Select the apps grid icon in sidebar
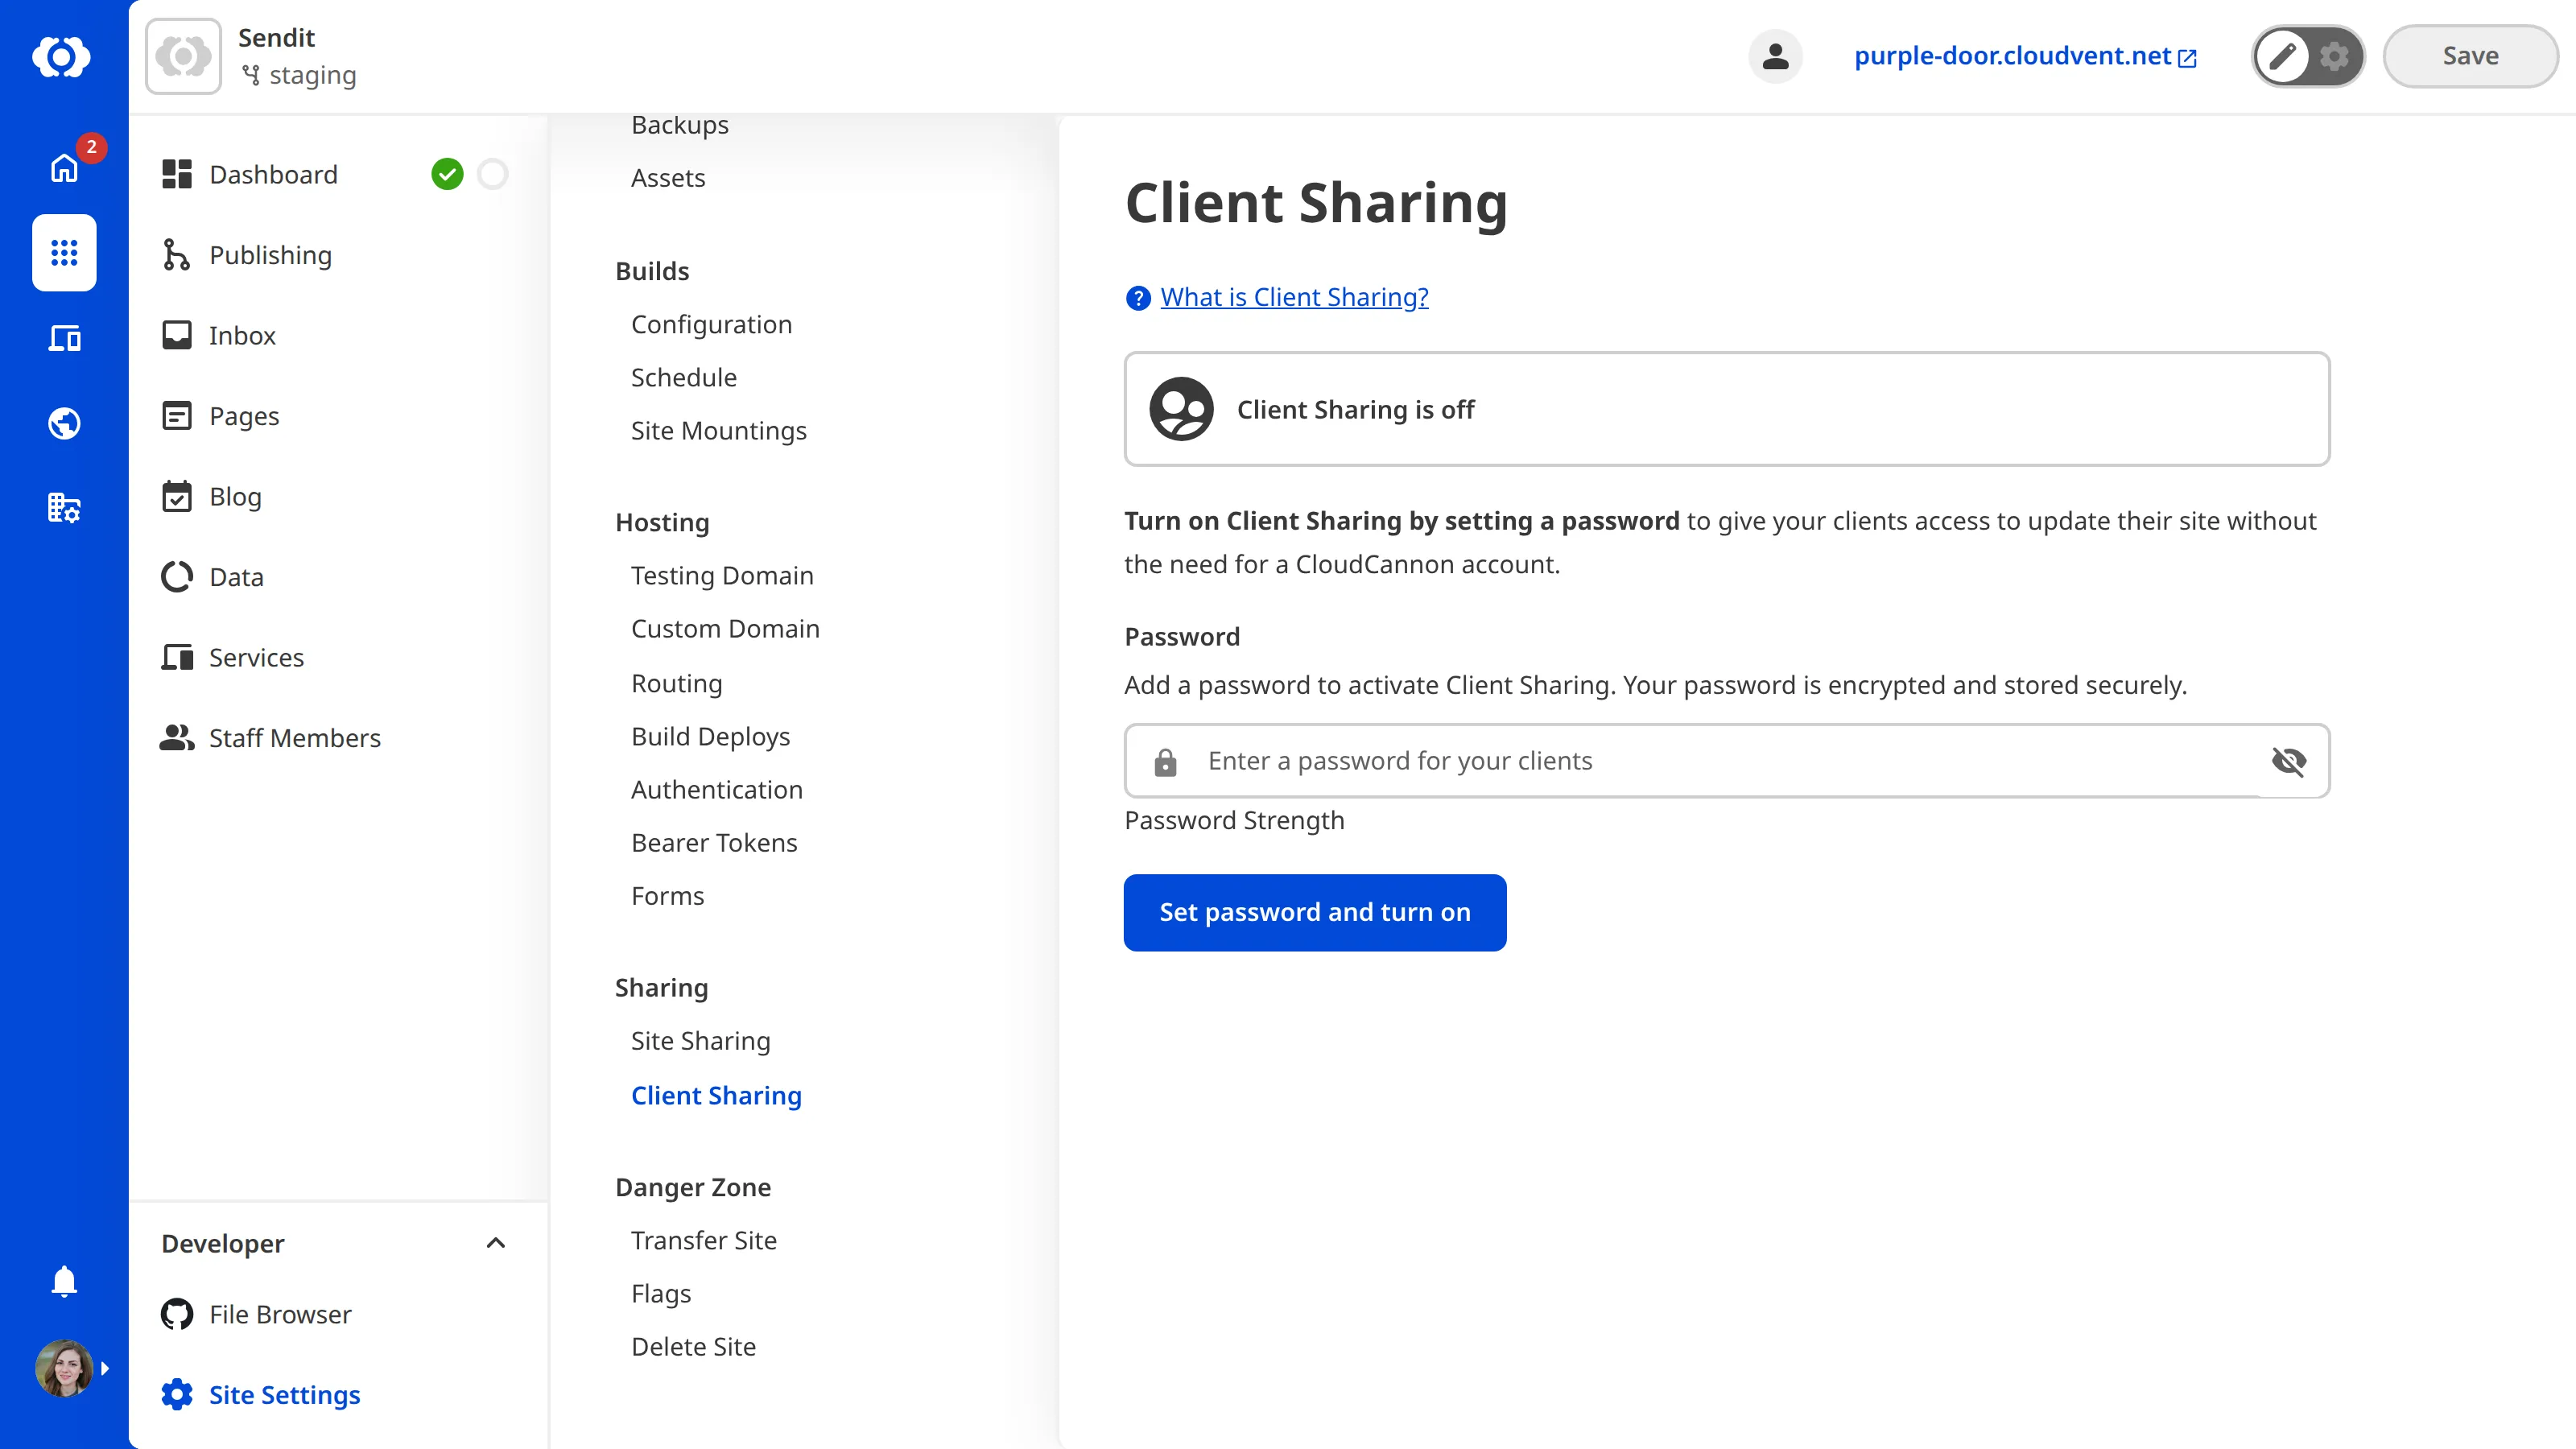Viewport: 2576px width, 1449px height. pos(63,253)
